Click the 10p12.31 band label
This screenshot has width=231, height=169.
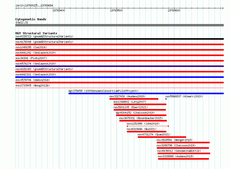(x=22, y=22)
